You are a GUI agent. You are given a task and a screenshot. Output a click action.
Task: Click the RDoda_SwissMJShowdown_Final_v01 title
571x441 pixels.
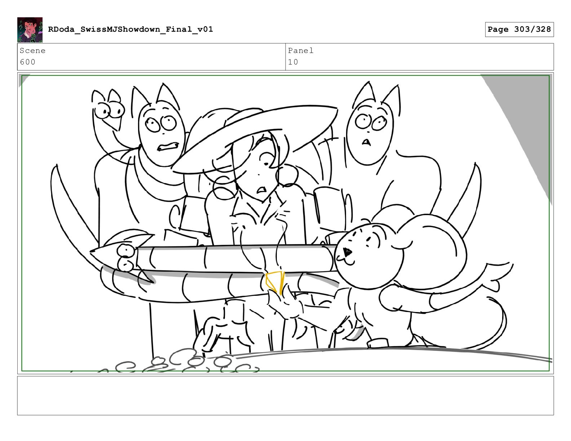click(x=130, y=30)
